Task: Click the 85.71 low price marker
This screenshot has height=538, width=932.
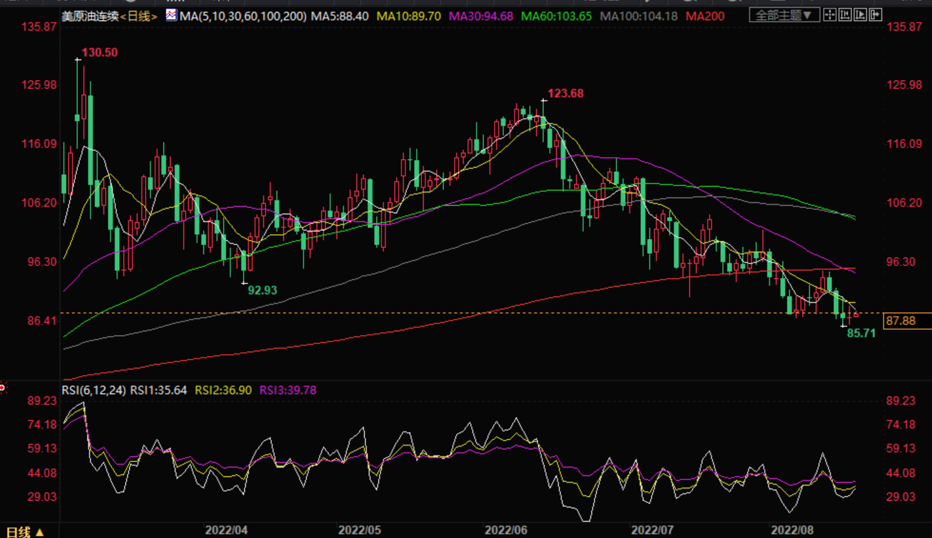Action: (861, 333)
